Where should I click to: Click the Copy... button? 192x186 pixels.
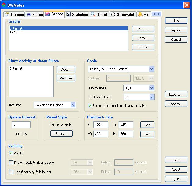pyautogui.click(x=143, y=38)
